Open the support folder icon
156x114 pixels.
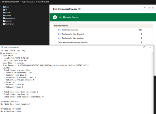point(4,15)
